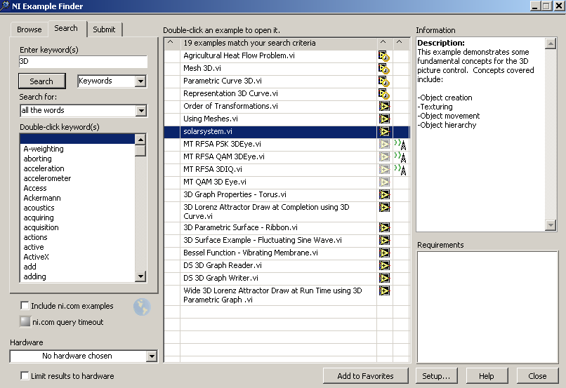
Task: Click Add to Favorites button
Action: pyautogui.click(x=365, y=376)
